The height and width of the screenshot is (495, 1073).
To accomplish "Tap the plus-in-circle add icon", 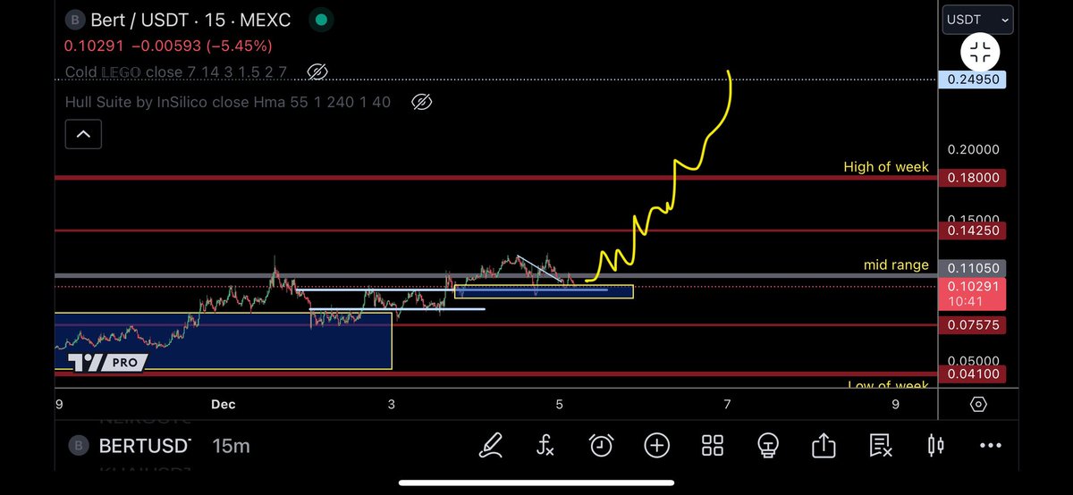I will point(656,444).
